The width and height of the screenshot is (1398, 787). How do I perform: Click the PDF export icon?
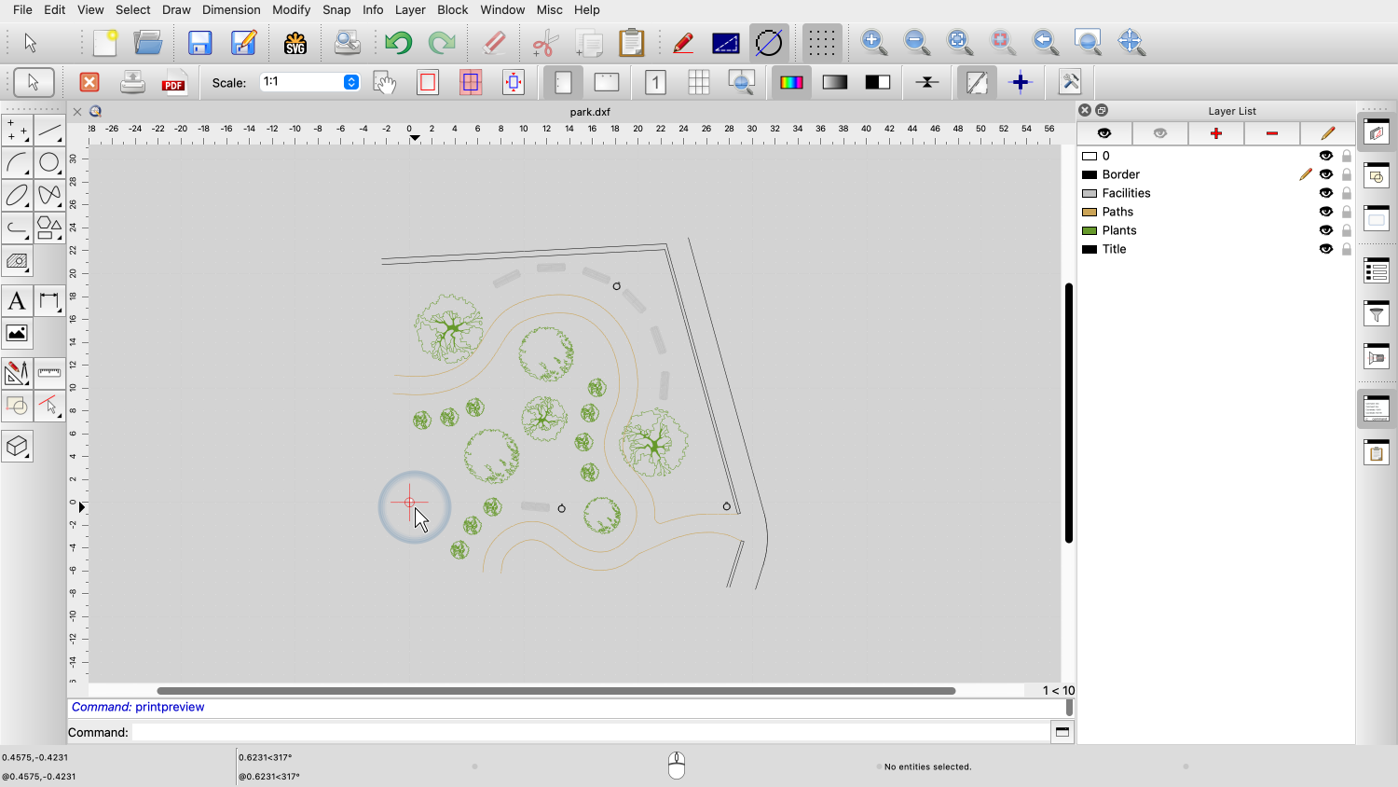[x=174, y=83]
